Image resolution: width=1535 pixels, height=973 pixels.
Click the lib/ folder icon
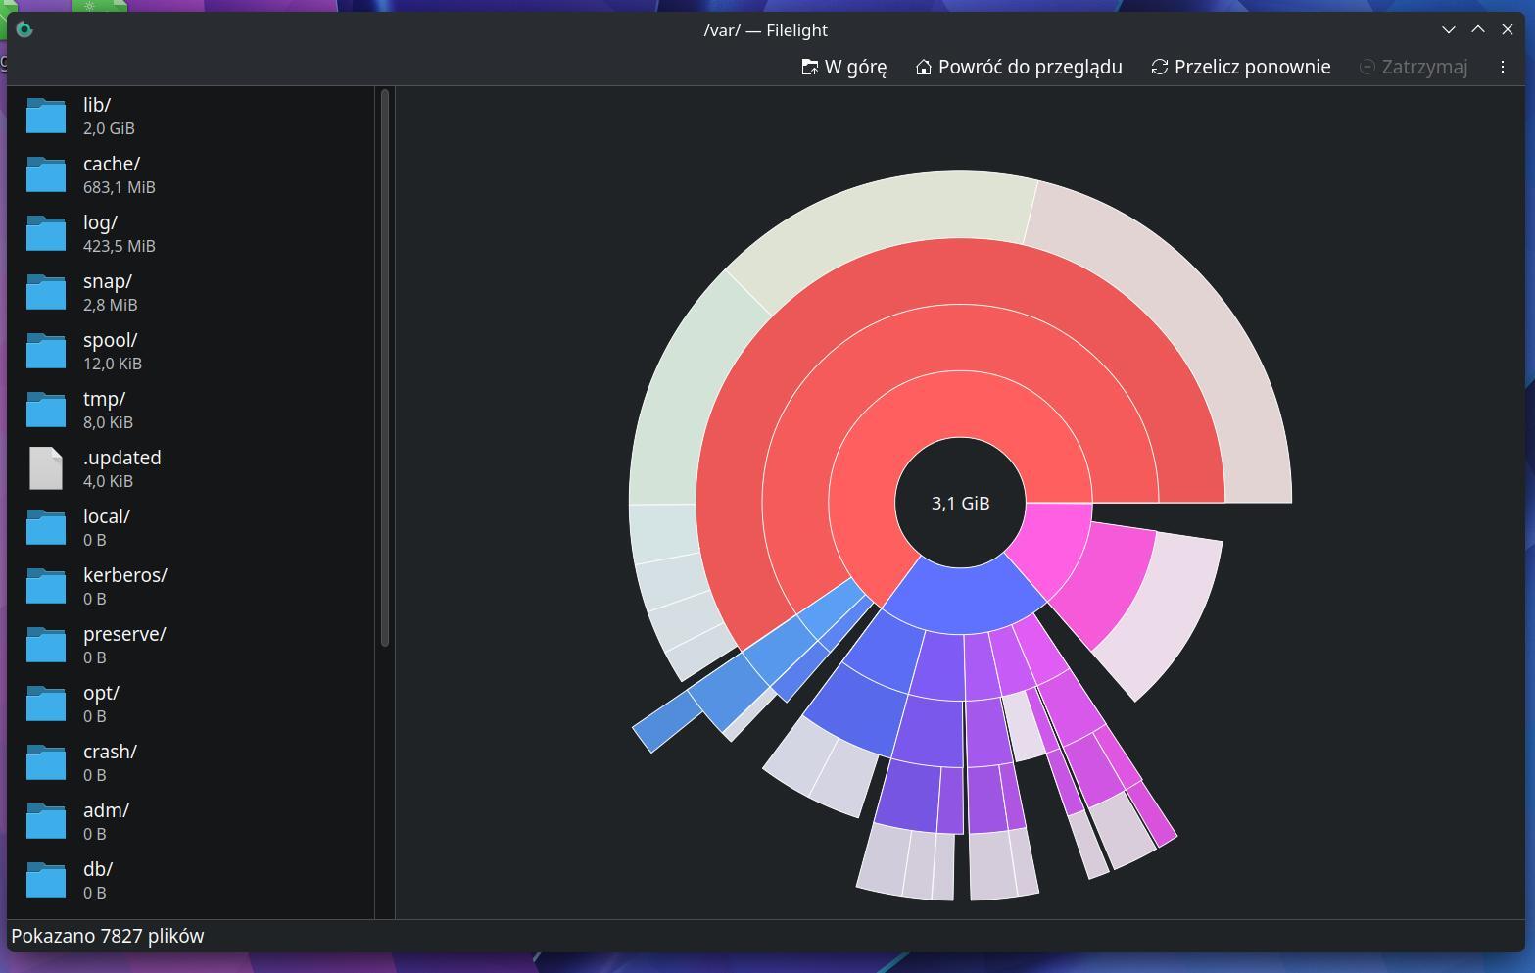click(x=45, y=116)
